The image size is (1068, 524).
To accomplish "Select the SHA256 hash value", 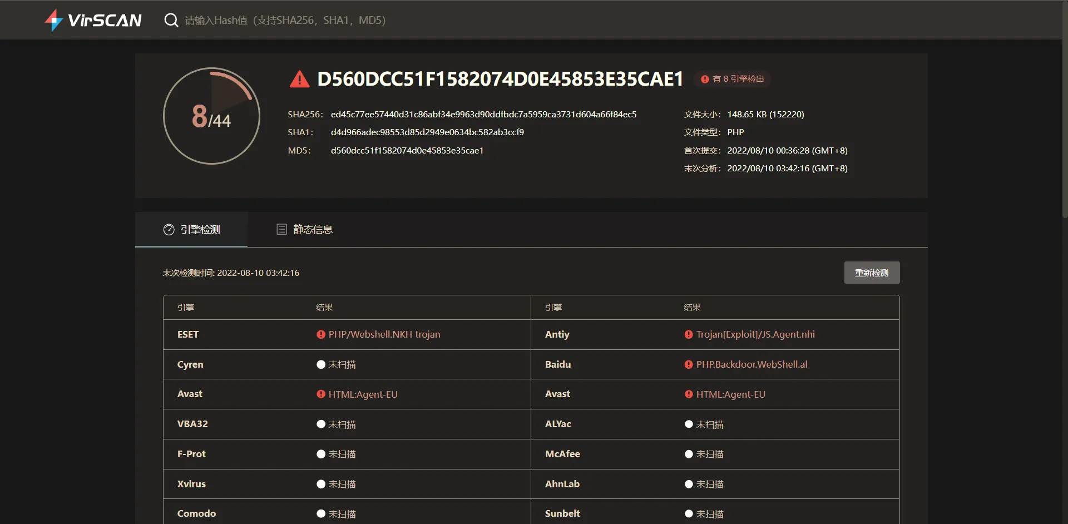I will (x=483, y=114).
